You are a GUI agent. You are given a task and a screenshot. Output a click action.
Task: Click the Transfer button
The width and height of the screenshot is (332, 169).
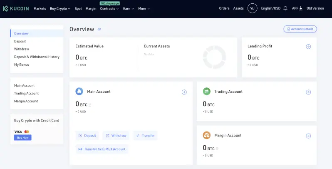(145, 136)
